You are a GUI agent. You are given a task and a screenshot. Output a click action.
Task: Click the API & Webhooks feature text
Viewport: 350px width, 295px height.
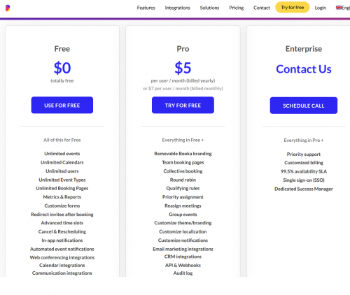(183, 266)
